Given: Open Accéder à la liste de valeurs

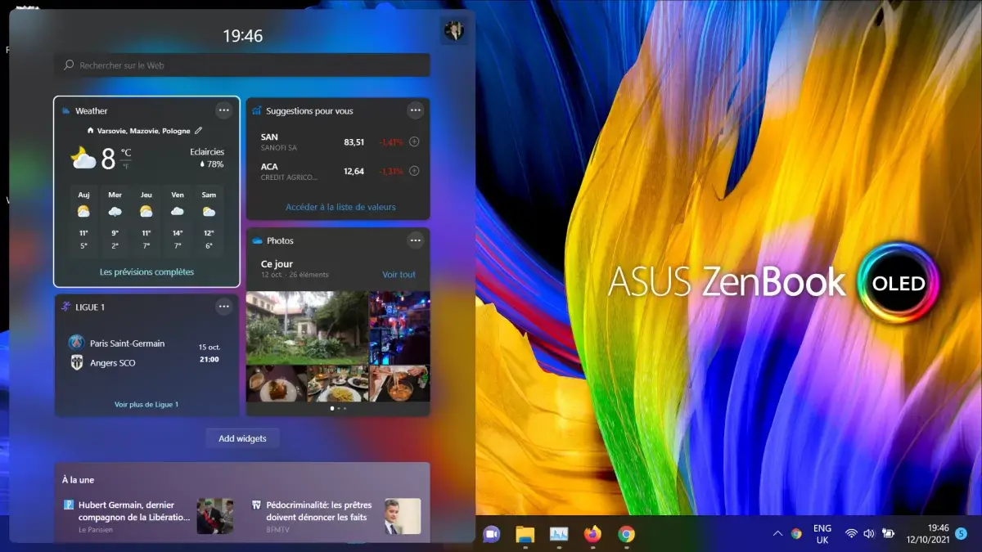Looking at the screenshot, I should click(x=340, y=207).
